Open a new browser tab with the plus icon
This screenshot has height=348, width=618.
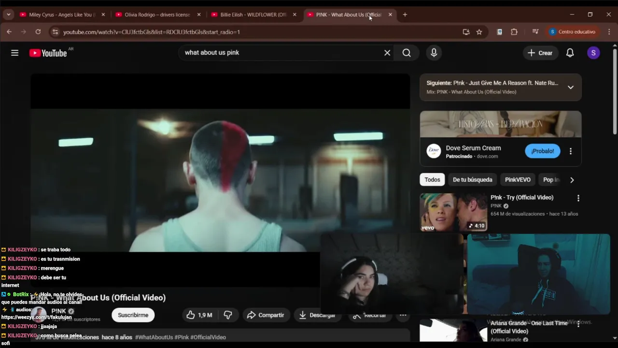[405, 14]
